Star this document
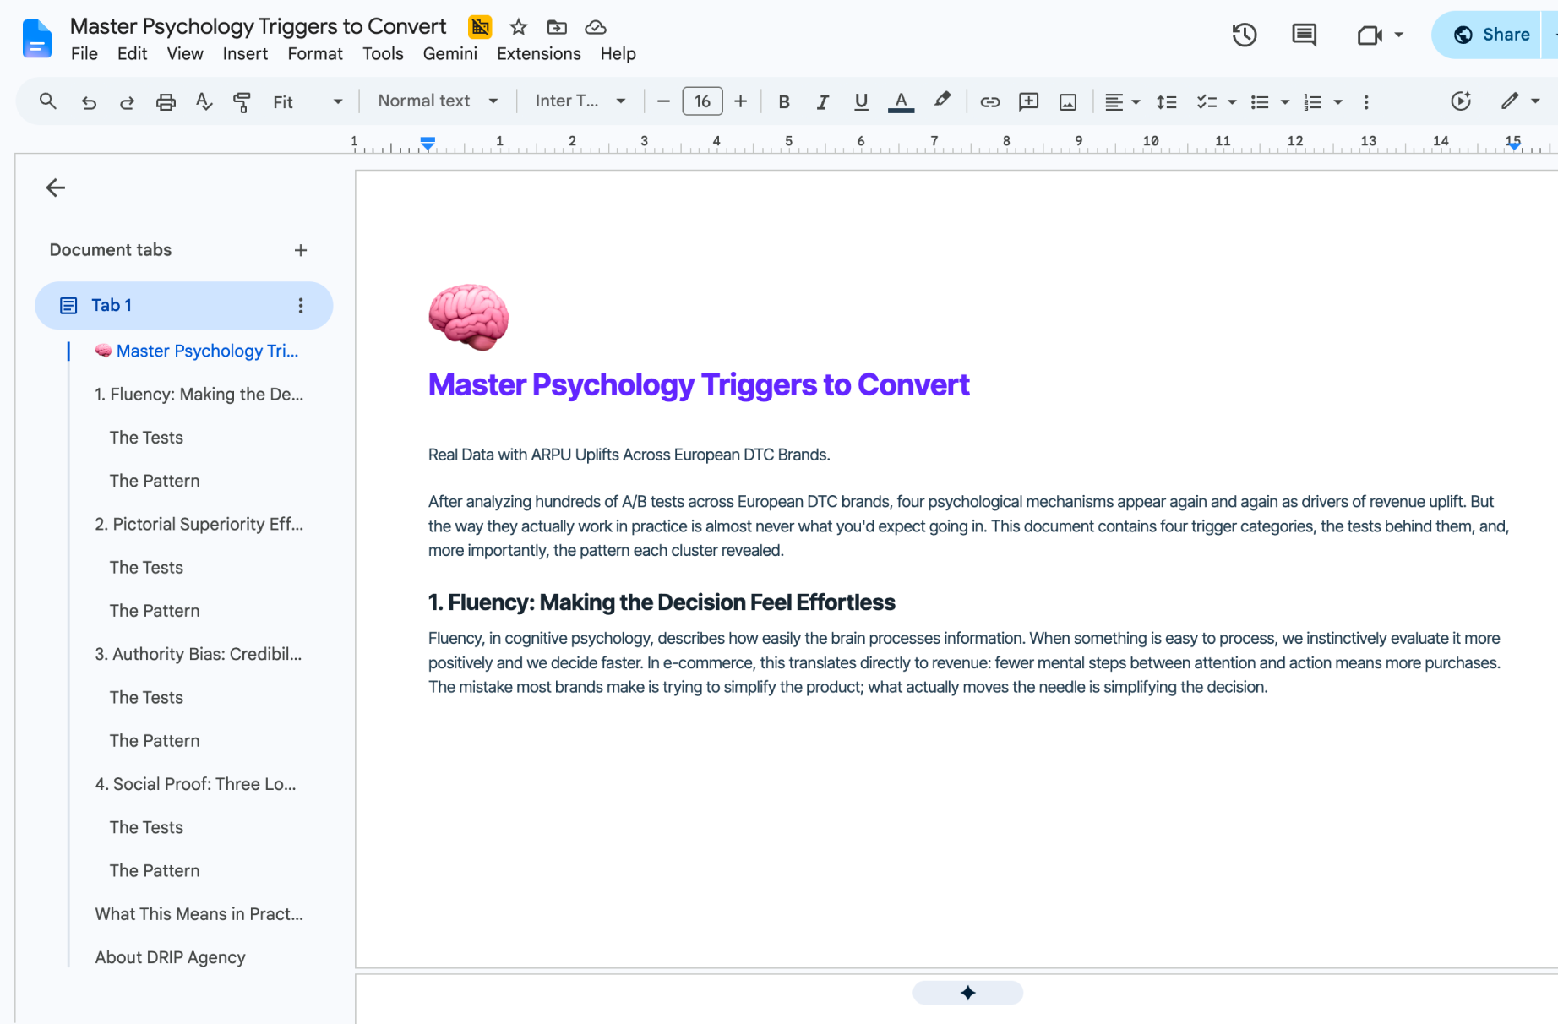 tap(519, 27)
